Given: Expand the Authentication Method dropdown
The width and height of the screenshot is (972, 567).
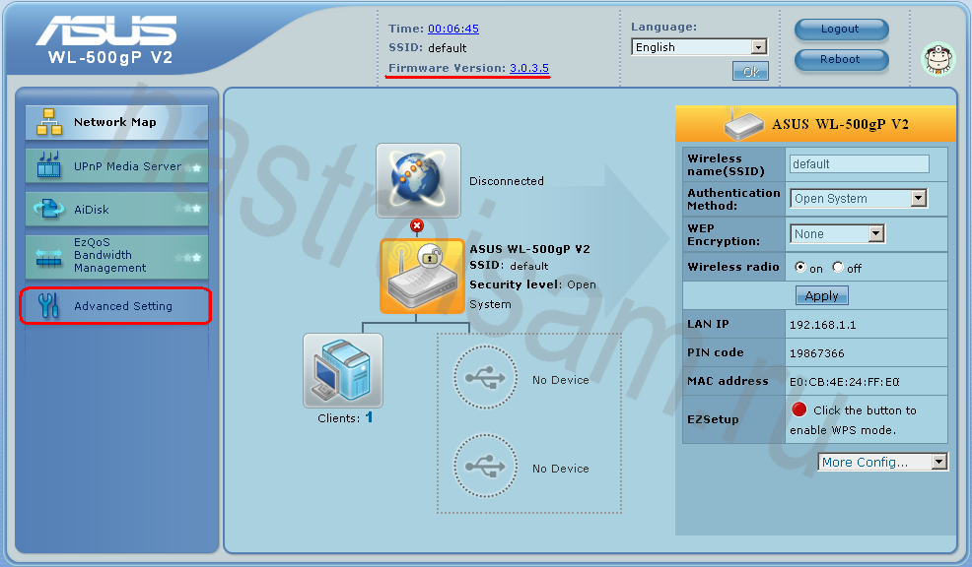Looking at the screenshot, I should [x=859, y=199].
